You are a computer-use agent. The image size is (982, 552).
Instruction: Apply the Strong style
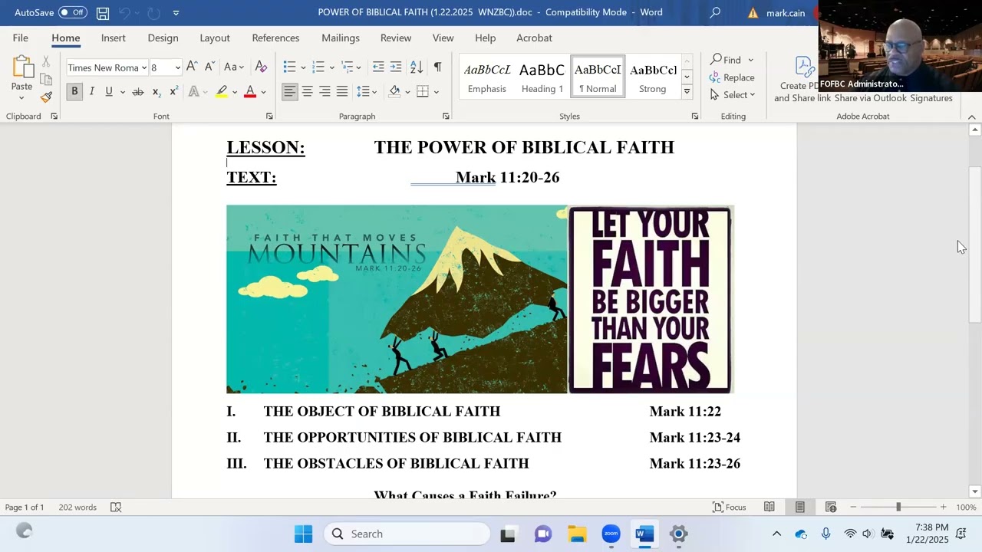coord(653,77)
